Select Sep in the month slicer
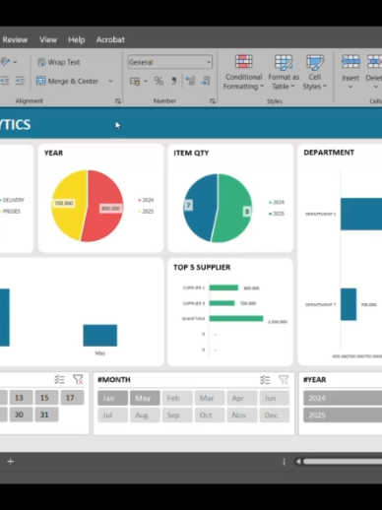Image resolution: width=382 pixels, height=510 pixels. pos(177,415)
